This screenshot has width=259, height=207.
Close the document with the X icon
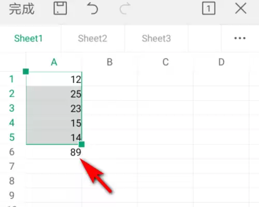coord(241,8)
